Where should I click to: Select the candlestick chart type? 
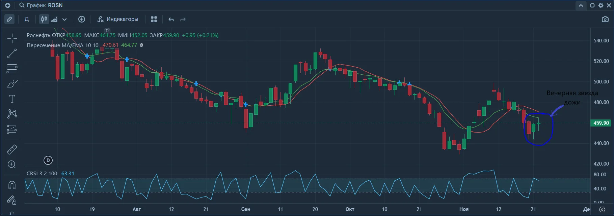(44, 19)
